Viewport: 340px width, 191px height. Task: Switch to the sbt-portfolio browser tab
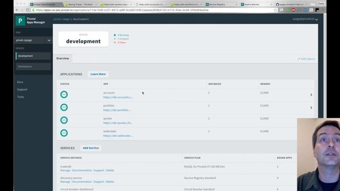186,4
